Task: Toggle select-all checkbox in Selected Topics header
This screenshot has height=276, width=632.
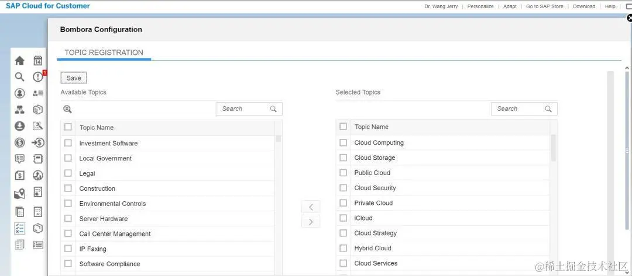Action: point(343,127)
